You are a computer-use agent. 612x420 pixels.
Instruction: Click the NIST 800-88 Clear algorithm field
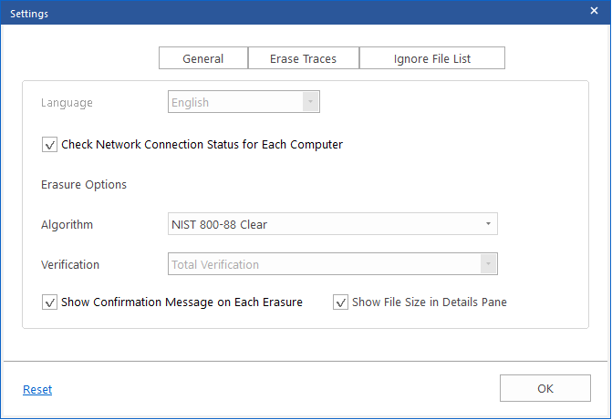(x=333, y=224)
